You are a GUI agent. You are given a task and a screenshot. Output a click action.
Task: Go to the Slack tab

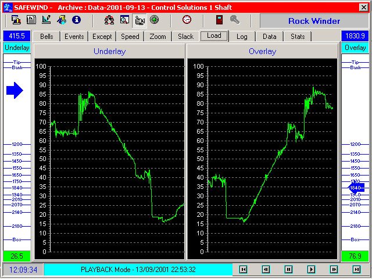[185, 37]
